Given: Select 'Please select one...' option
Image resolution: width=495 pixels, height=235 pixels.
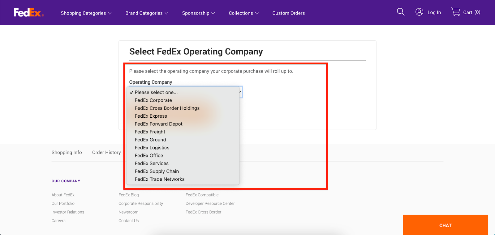Looking at the screenshot, I should [183, 92].
